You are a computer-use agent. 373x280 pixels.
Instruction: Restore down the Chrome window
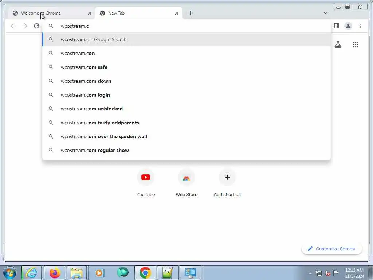pos(348,7)
